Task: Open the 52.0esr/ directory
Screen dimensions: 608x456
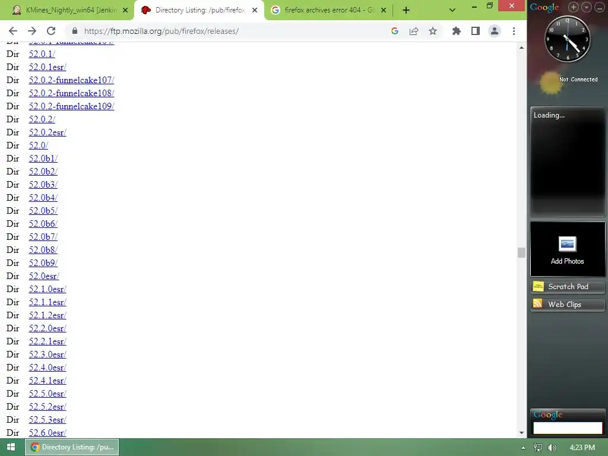Action: [44, 276]
